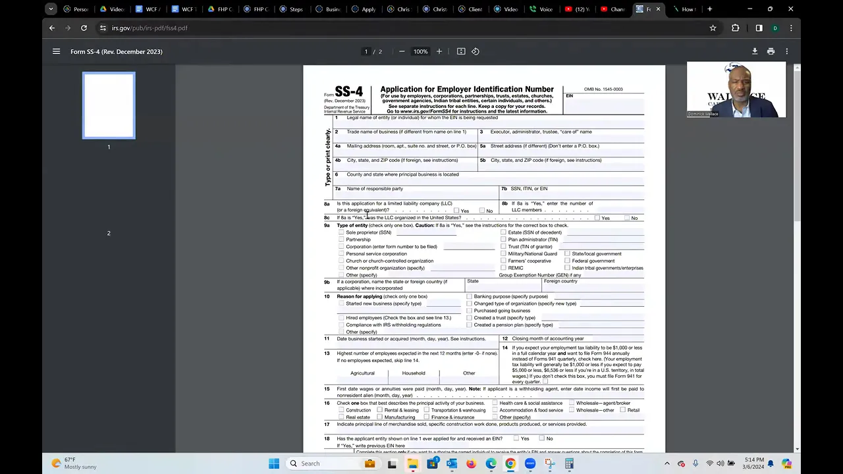
Task: Open a new browser tab
Action: tap(709, 9)
